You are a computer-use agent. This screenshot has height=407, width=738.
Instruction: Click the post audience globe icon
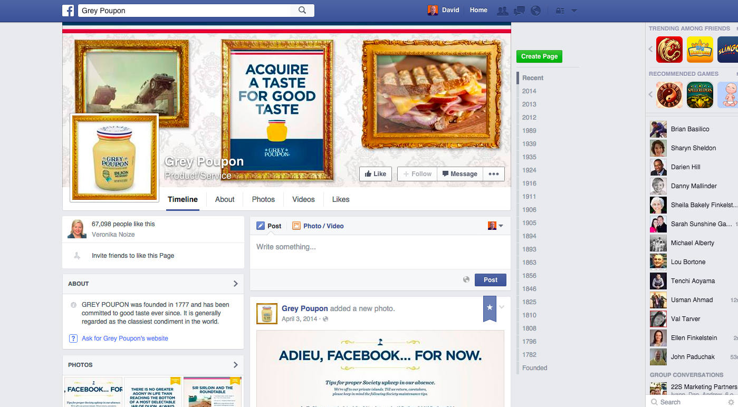coord(466,280)
